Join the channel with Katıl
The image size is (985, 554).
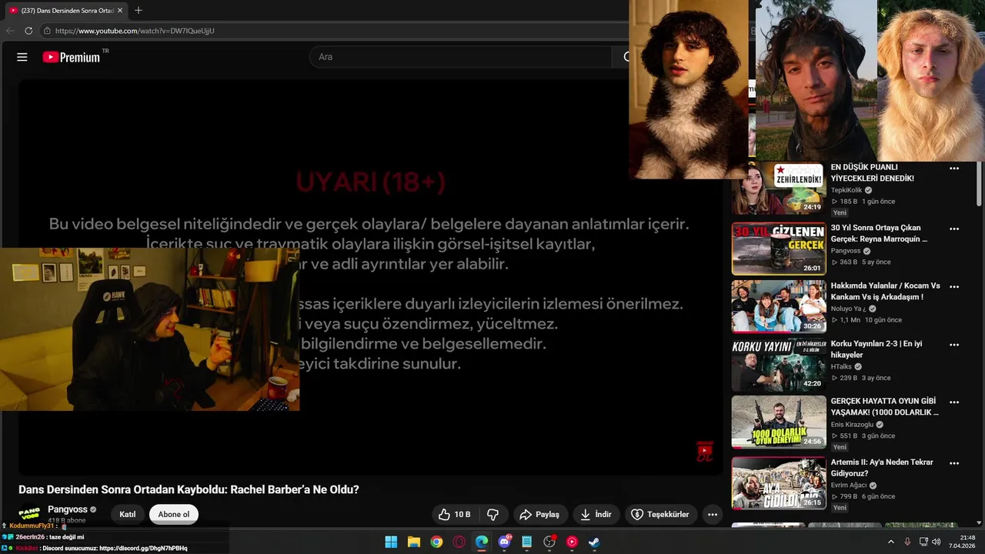coord(128,514)
